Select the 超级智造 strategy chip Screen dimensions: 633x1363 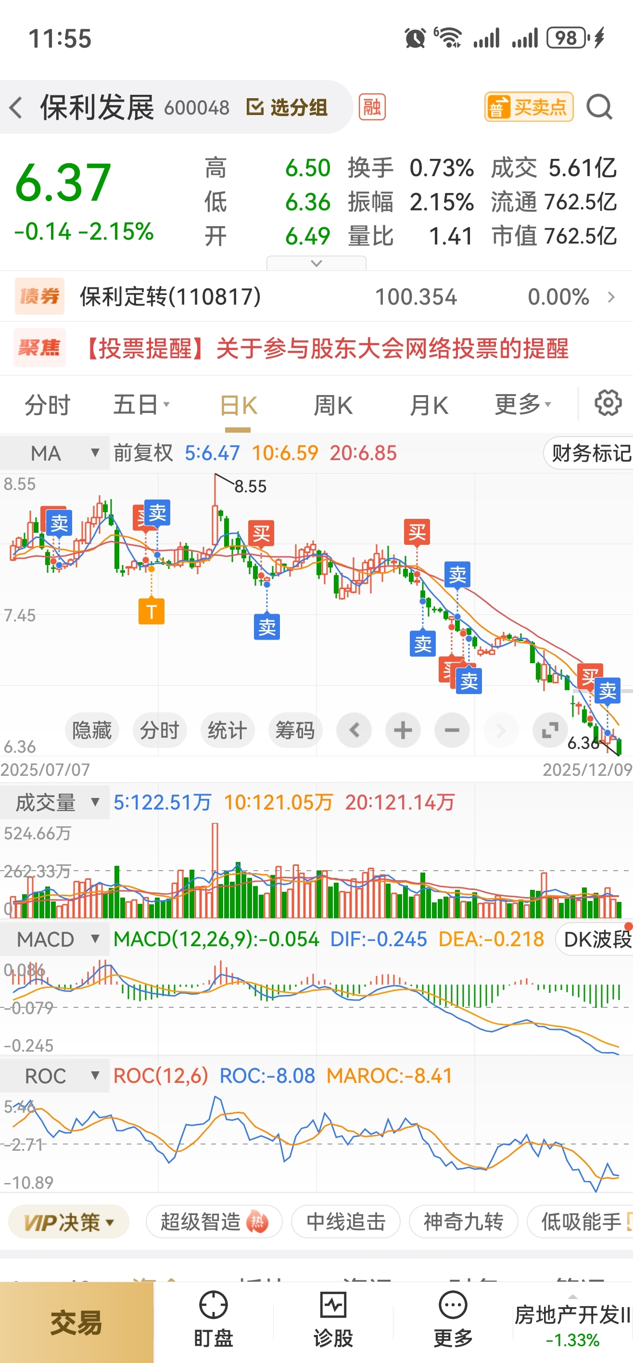pos(214,1222)
